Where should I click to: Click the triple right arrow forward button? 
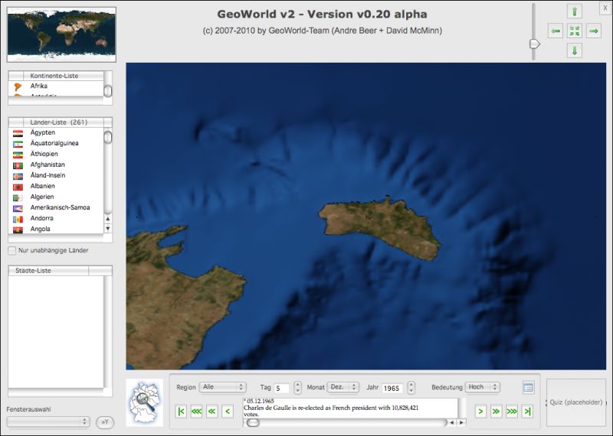click(512, 411)
